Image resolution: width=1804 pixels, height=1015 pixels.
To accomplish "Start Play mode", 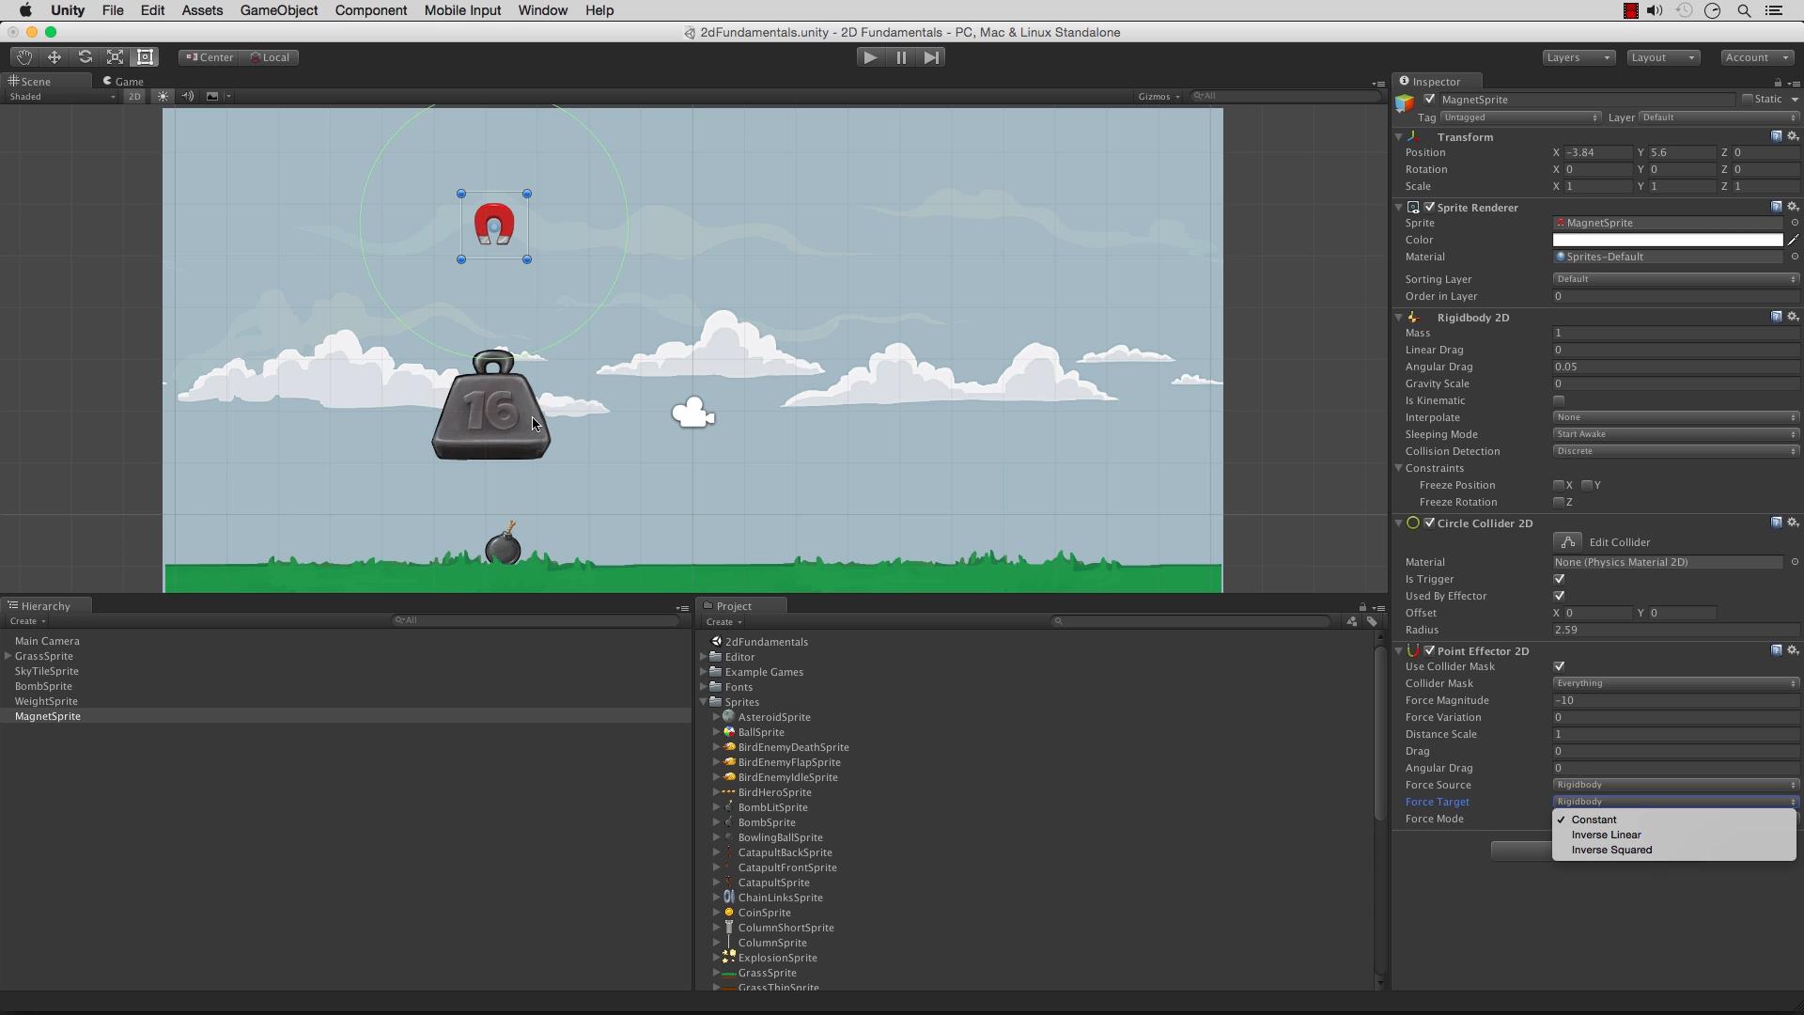I will (870, 57).
